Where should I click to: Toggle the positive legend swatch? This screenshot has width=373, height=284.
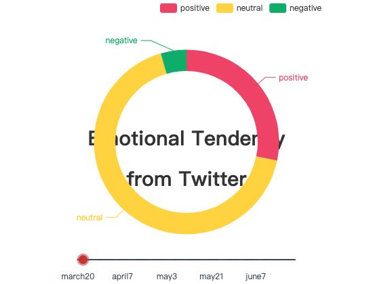tap(168, 8)
